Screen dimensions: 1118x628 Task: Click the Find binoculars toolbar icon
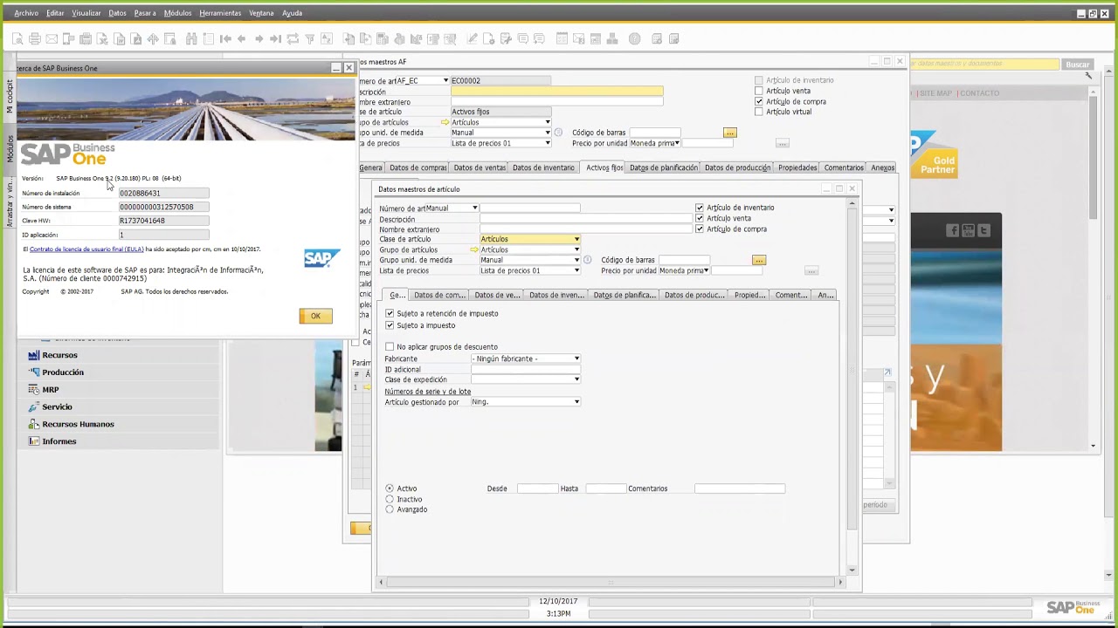tap(190, 38)
